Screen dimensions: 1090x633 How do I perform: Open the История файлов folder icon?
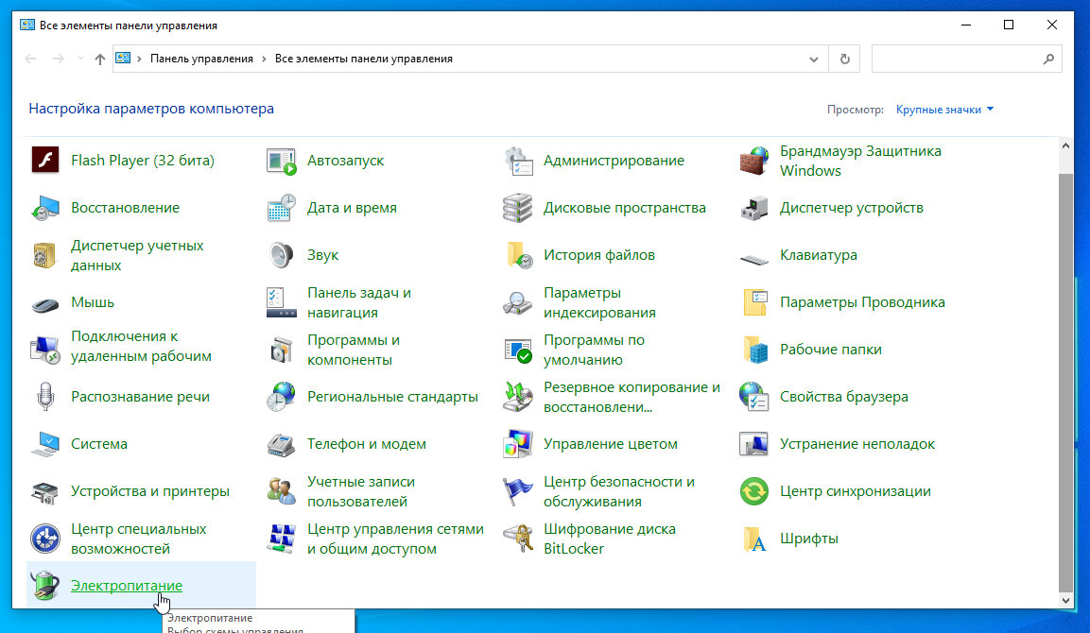[x=518, y=255]
